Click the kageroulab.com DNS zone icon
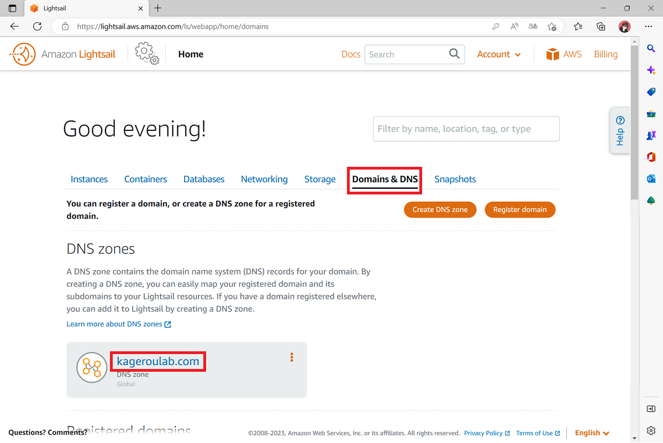Viewport: 663px width, 443px height. [92, 367]
